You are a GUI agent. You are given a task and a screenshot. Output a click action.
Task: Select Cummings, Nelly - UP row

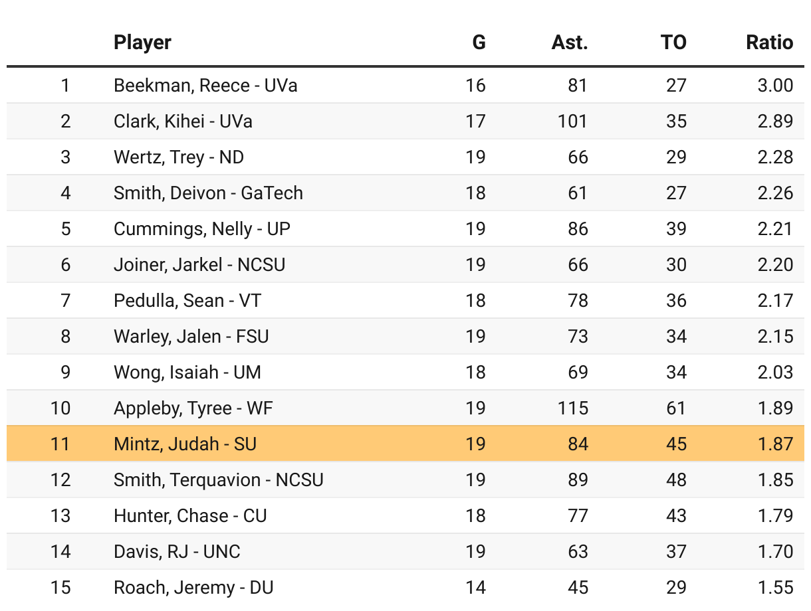[x=202, y=229]
